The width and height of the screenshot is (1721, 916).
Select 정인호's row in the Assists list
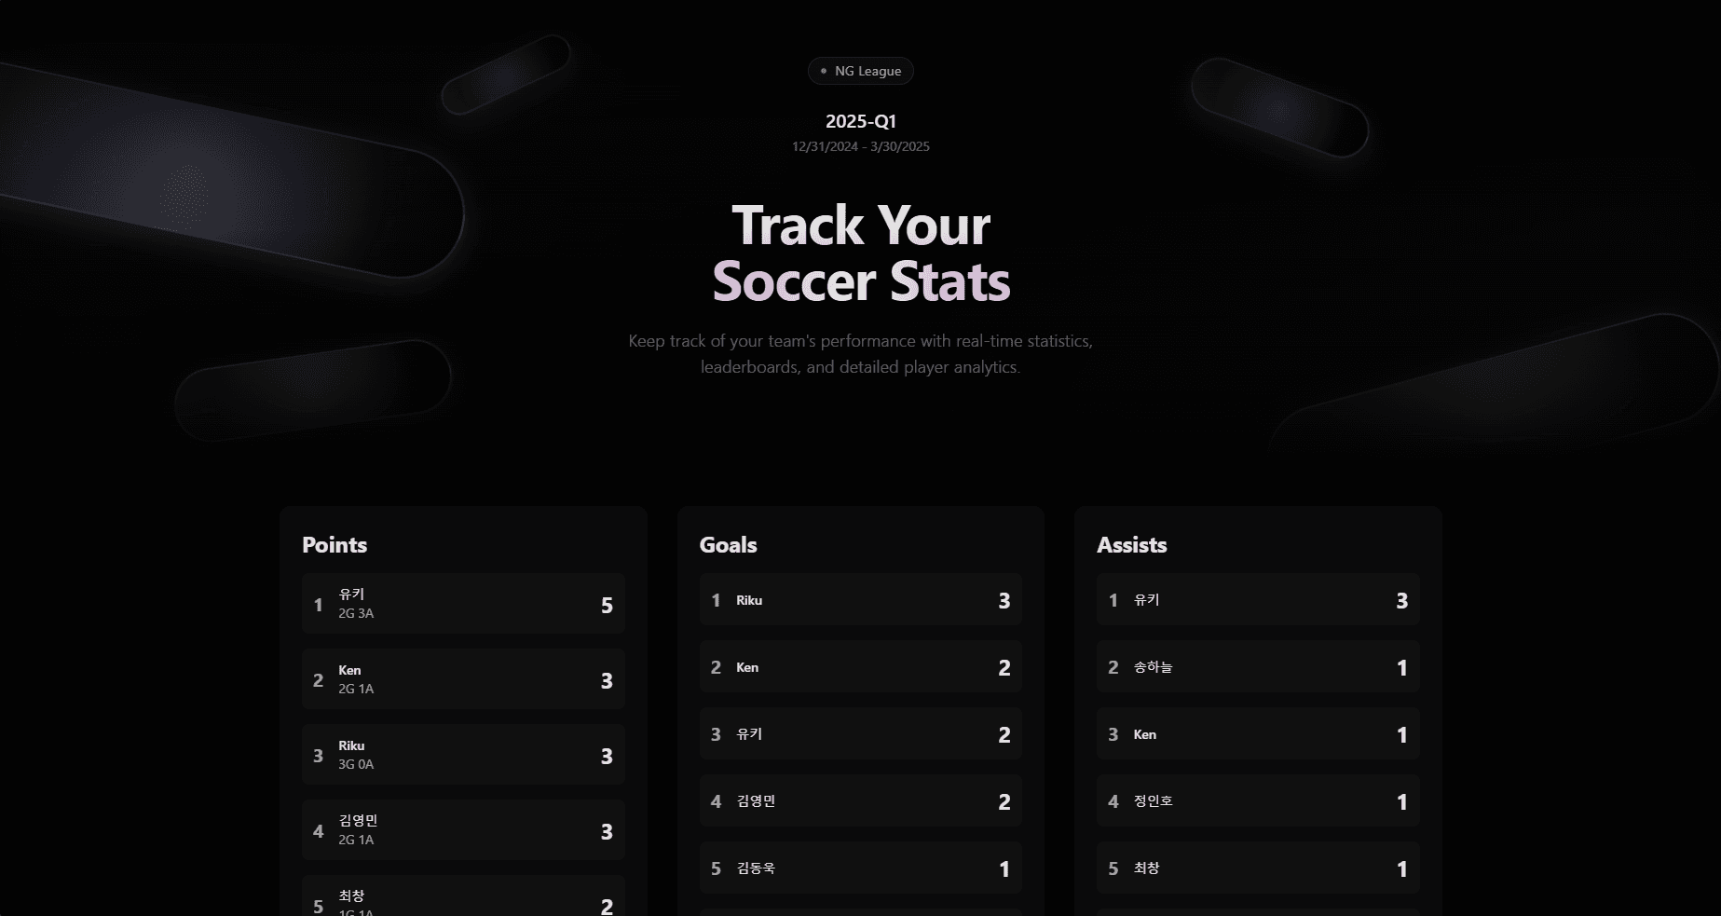point(1257,800)
